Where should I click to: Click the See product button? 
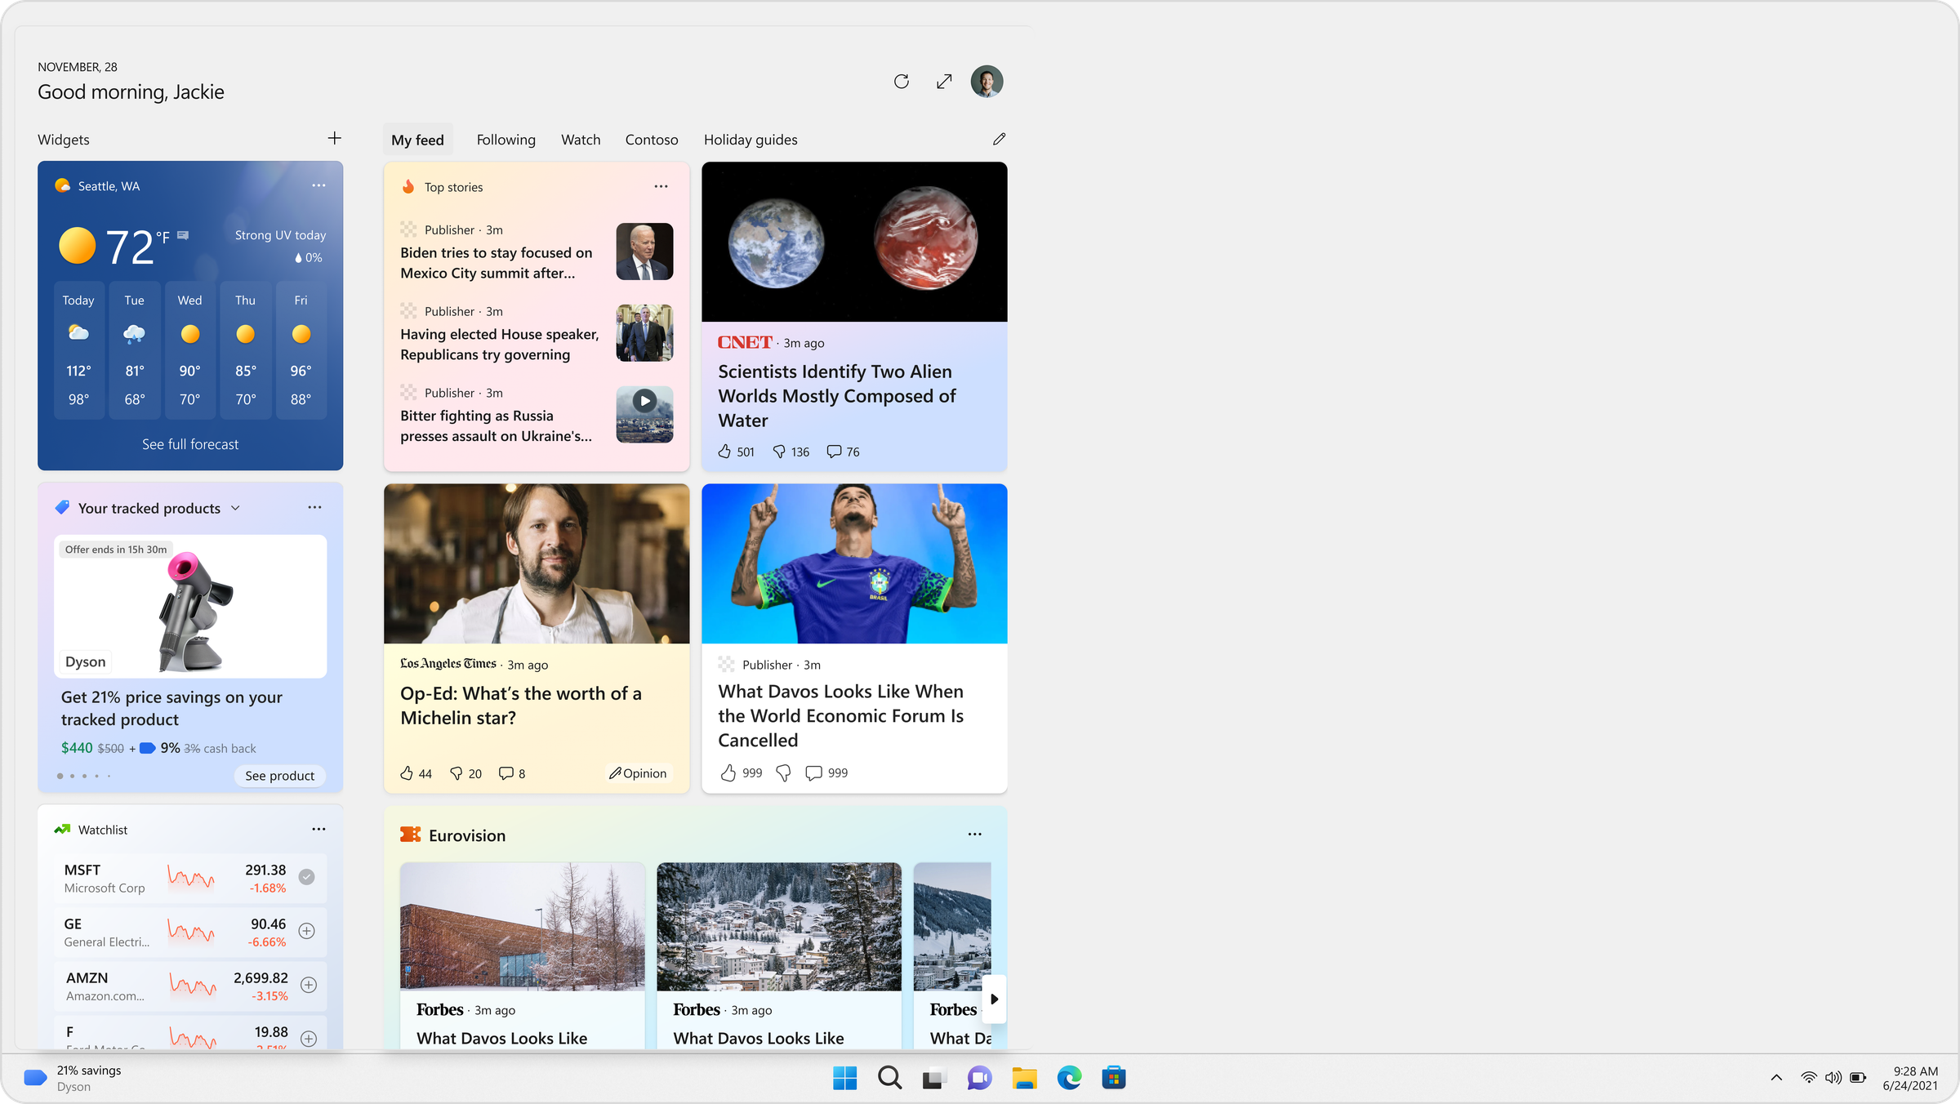pyautogui.click(x=279, y=776)
